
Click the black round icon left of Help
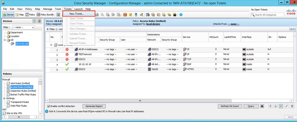[x=175, y=15]
